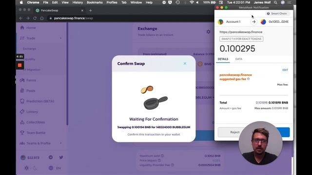312x175 pixels.
Task: Open language selector EN
Action: click(x=55, y=168)
